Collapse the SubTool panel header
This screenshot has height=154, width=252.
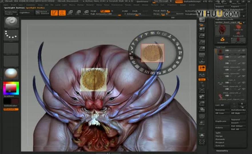point(221,47)
